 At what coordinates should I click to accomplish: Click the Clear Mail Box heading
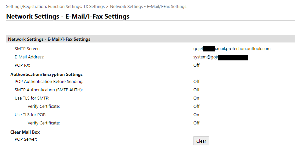tap(25, 132)
